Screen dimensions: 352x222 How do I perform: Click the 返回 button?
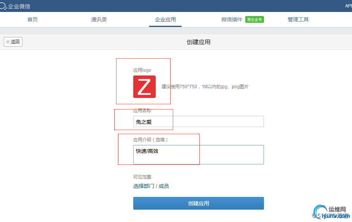[13, 42]
